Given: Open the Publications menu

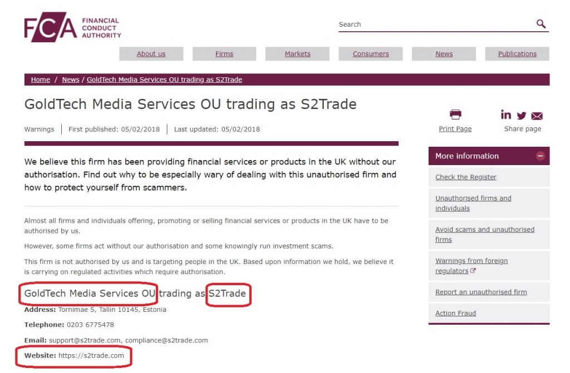Looking at the screenshot, I should tap(517, 54).
